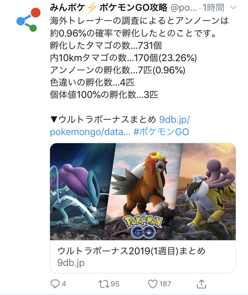Screen dimensions: 248x295
Task: Like the tweet with the heart icon
Action: tap(152, 284)
